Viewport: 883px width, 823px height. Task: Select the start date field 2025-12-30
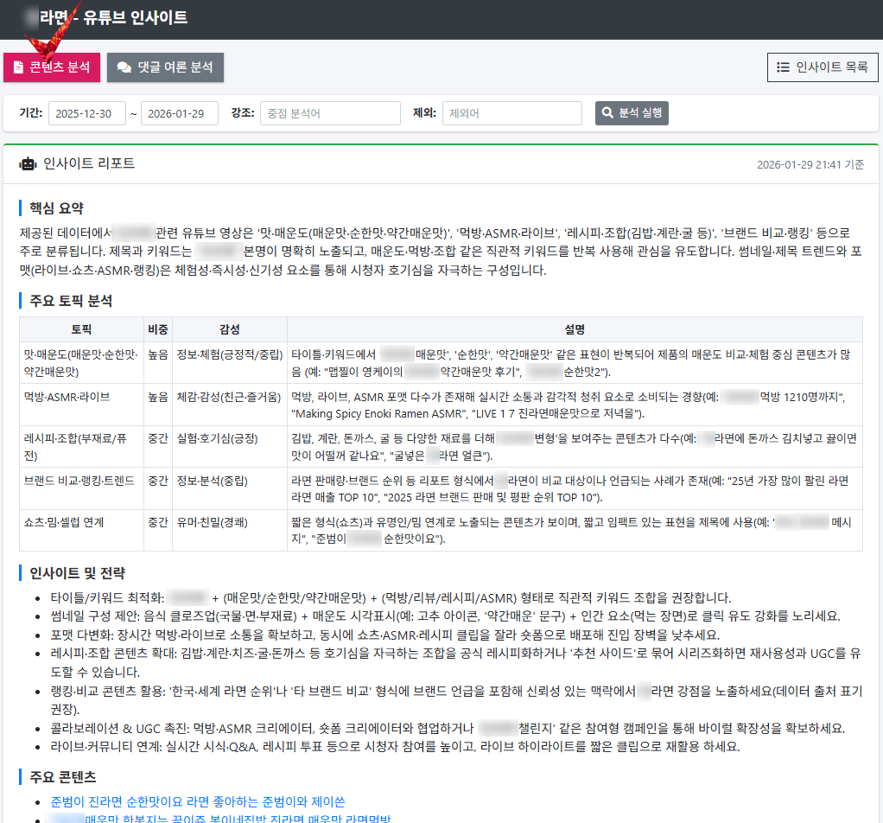tap(86, 113)
